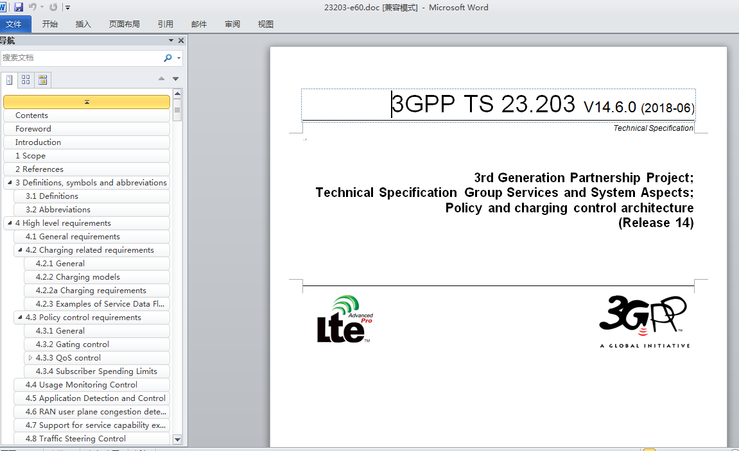Viewport: 739px width, 451px height.
Task: Click the highlighted jump-to-top bar in the heading list
Action: (x=87, y=102)
